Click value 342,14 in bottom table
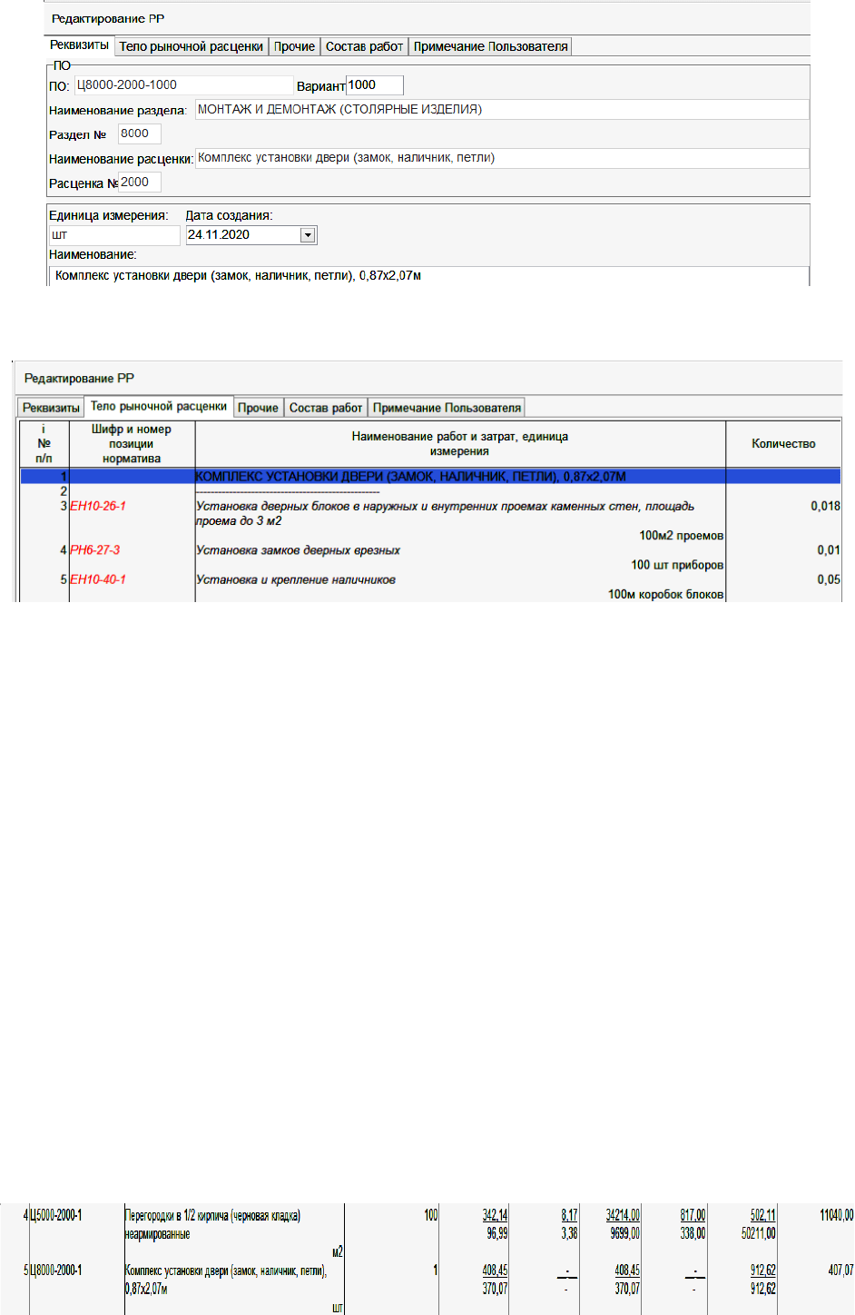 coord(495,1215)
